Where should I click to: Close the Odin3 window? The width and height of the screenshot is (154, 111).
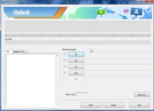point(149,1)
